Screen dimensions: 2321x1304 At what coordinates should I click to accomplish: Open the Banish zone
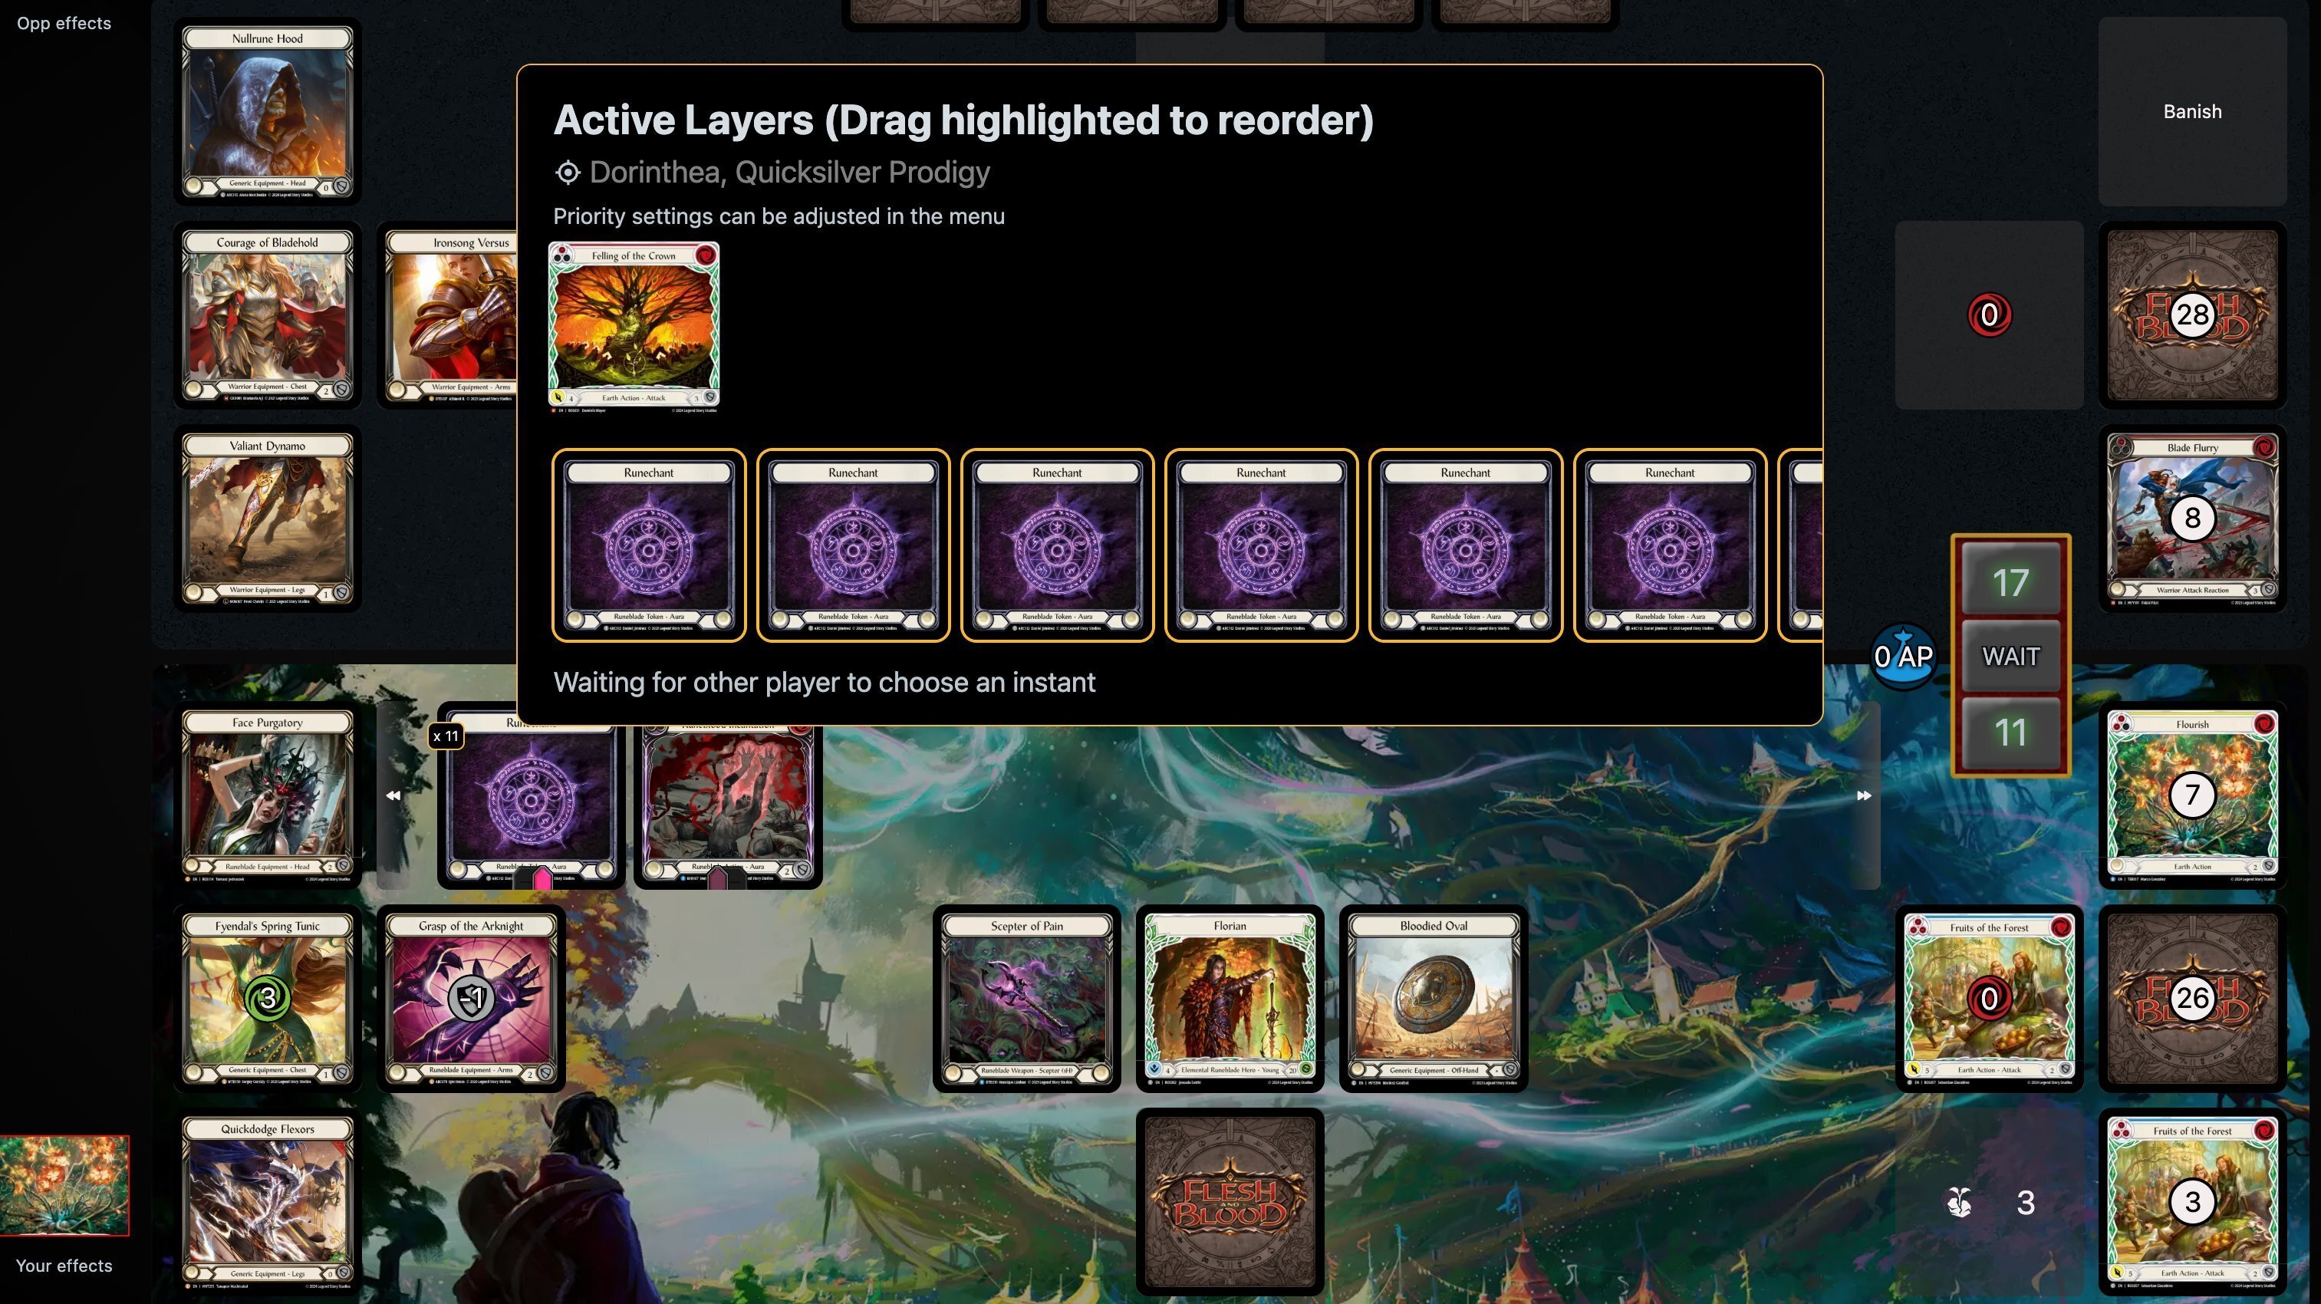2192,112
